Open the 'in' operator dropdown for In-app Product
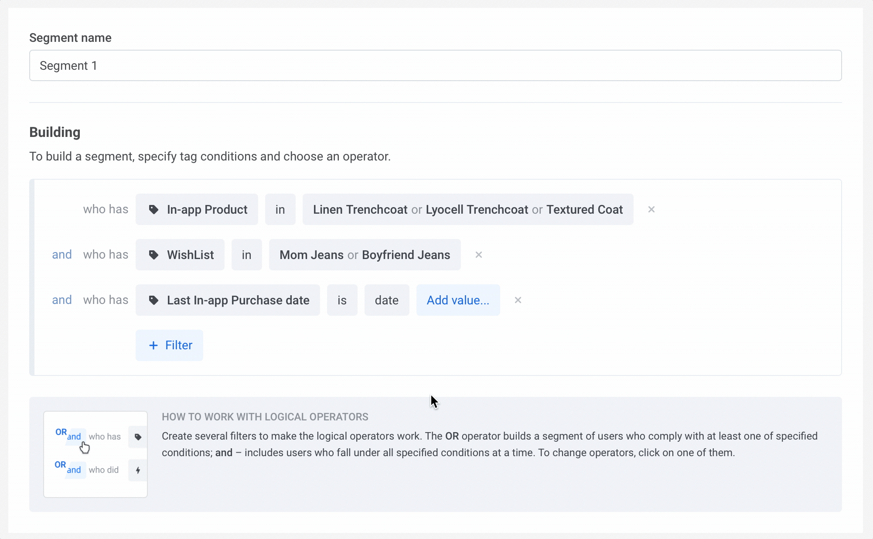Image resolution: width=873 pixels, height=539 pixels. pyautogui.click(x=280, y=209)
